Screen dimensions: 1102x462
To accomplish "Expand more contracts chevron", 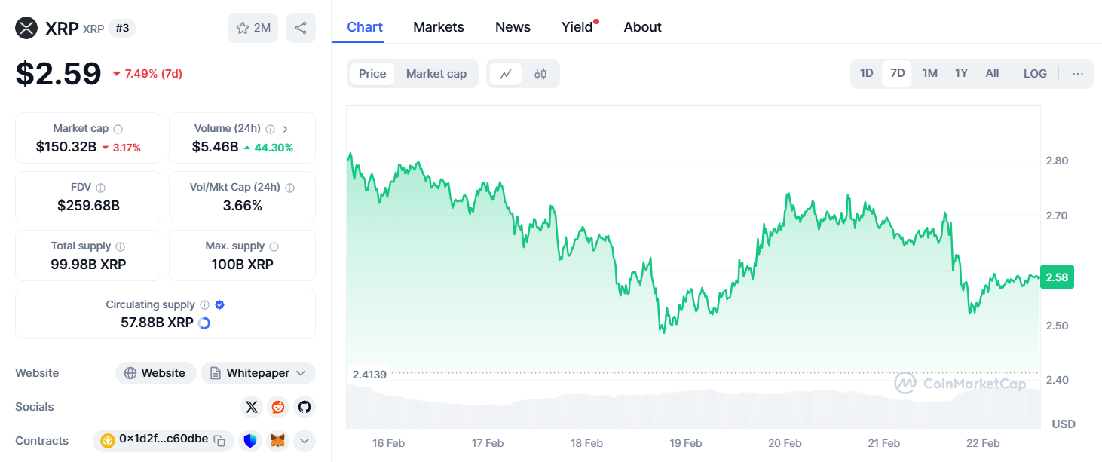I will tap(305, 440).
